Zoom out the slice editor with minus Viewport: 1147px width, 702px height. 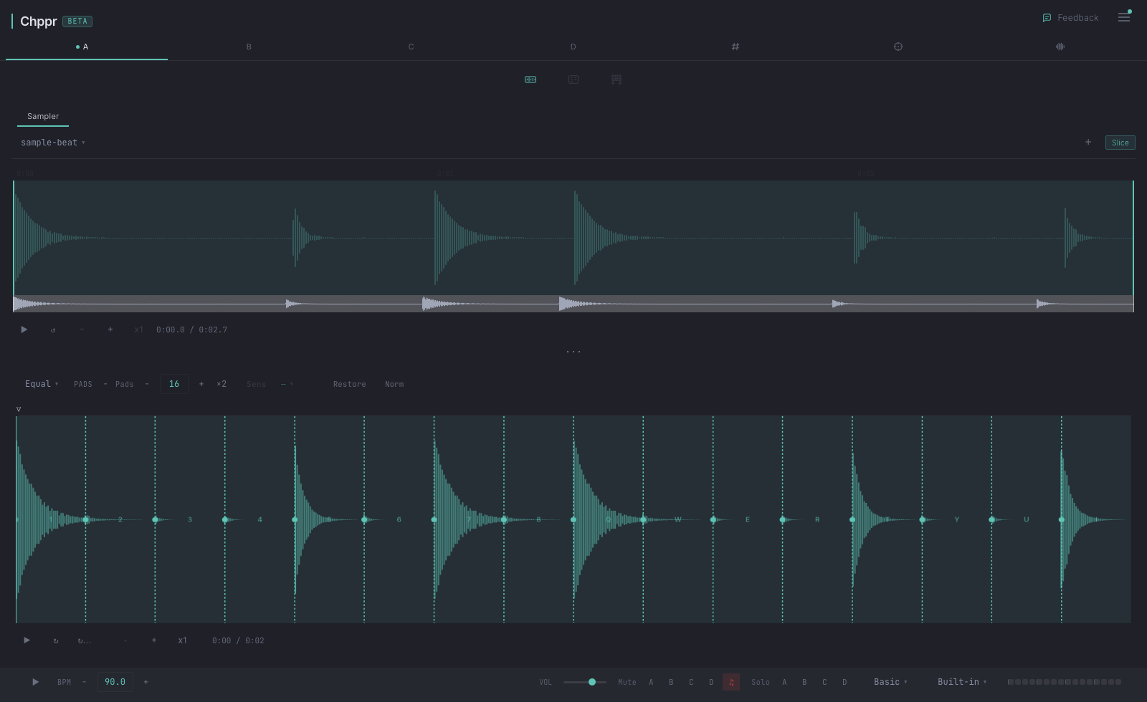125,640
